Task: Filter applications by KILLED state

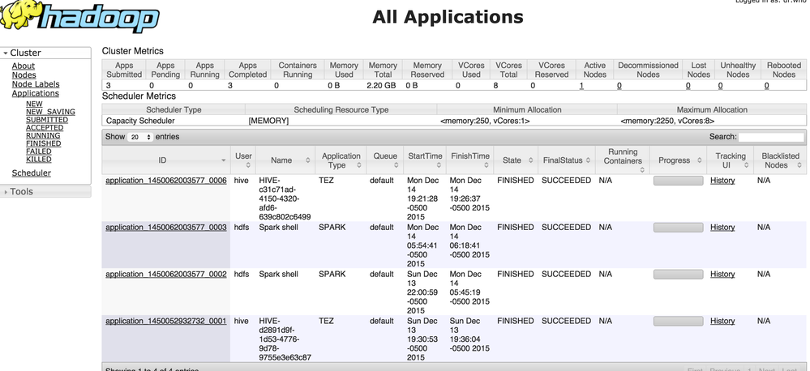Action: coord(39,160)
